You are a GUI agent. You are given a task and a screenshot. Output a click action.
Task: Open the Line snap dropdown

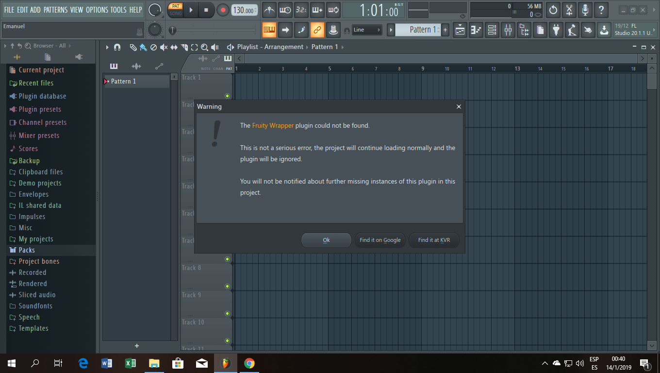pos(367,30)
